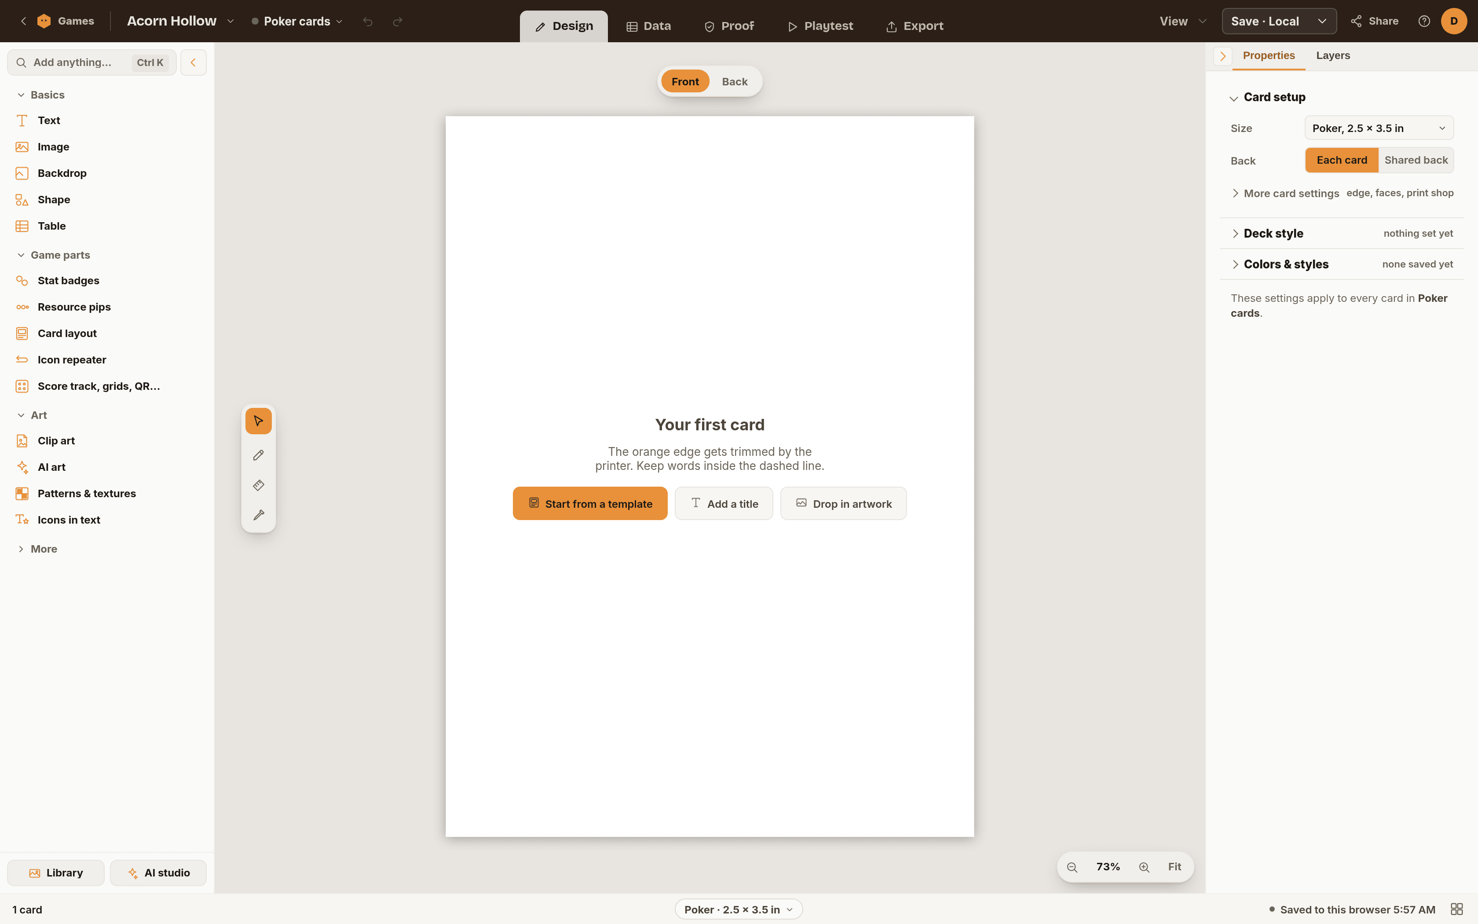
Task: Click the undo arrow icon
Action: (x=368, y=22)
